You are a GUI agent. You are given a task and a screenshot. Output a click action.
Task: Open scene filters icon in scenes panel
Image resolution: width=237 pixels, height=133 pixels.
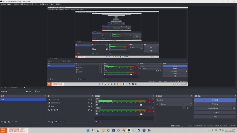9,122
